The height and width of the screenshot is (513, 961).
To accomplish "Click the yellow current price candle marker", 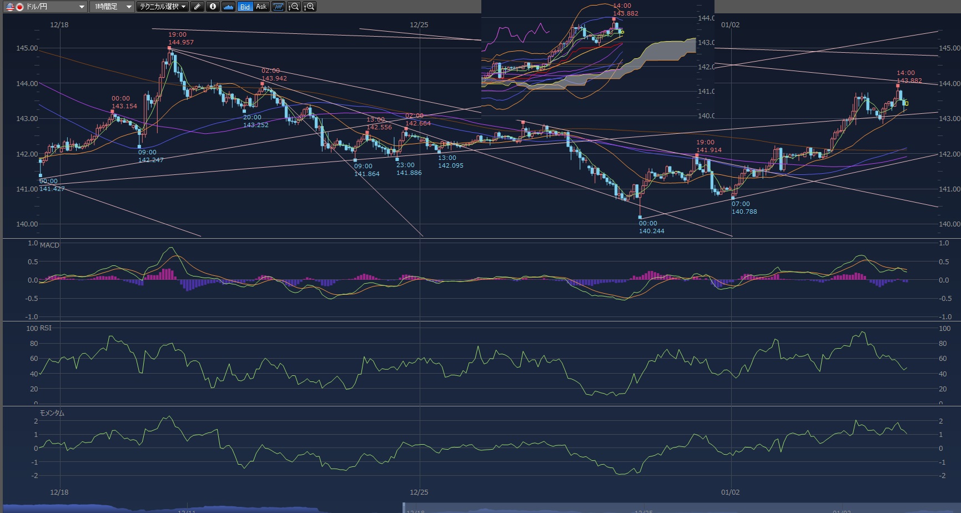I will coord(907,103).
